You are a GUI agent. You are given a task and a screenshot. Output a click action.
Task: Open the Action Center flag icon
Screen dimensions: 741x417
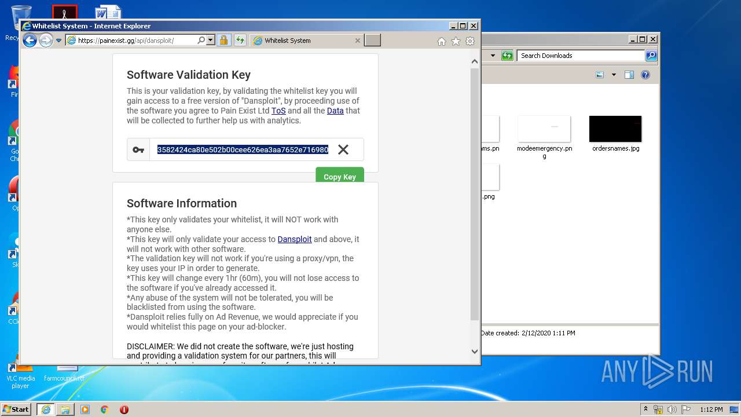686,409
